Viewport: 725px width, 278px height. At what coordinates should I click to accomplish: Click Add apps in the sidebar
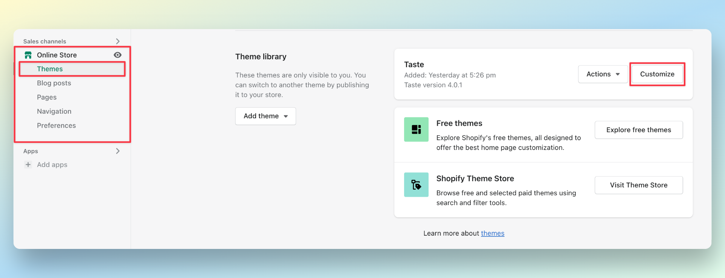[52, 165]
